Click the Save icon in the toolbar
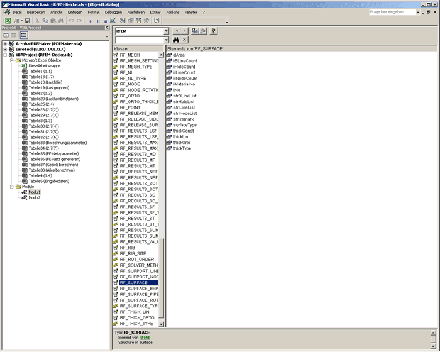The height and width of the screenshot is (352, 440). tap(28, 21)
